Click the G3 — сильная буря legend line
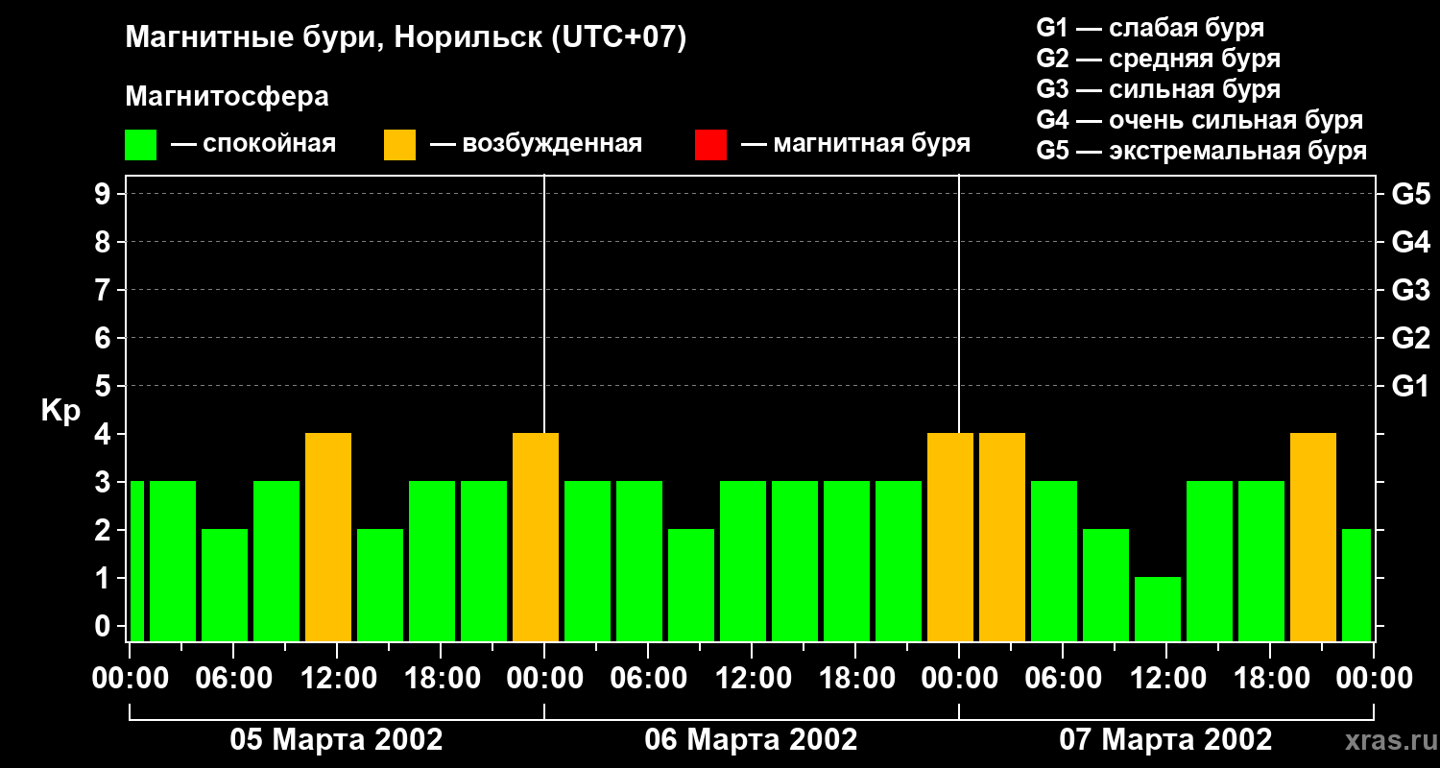Image resolution: width=1440 pixels, height=768 pixels. pos(1158,89)
